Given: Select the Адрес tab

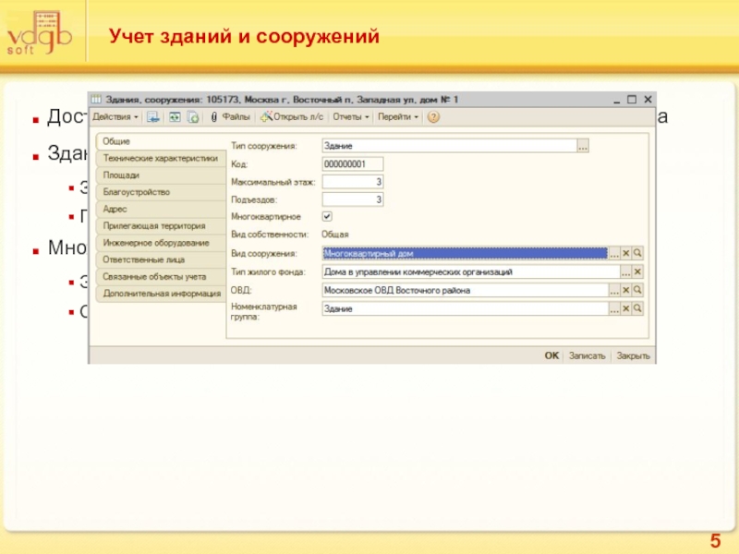Looking at the screenshot, I should point(116,209).
